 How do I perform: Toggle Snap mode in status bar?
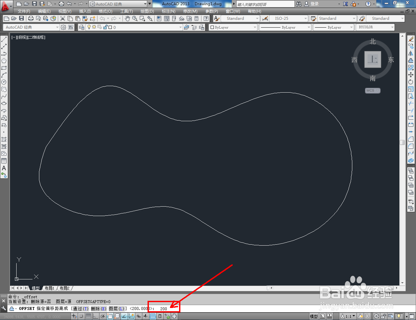pyautogui.click(x=81, y=316)
